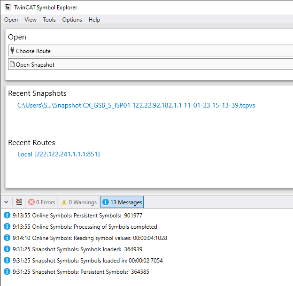Image resolution: width=293 pixels, height=286 pixels.
Task: Click the TwinCAT Symbol Explorer title icon
Action: [8, 8]
